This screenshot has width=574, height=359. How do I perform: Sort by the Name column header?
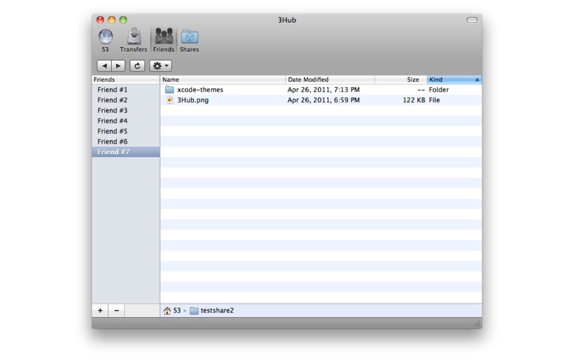[x=222, y=80]
